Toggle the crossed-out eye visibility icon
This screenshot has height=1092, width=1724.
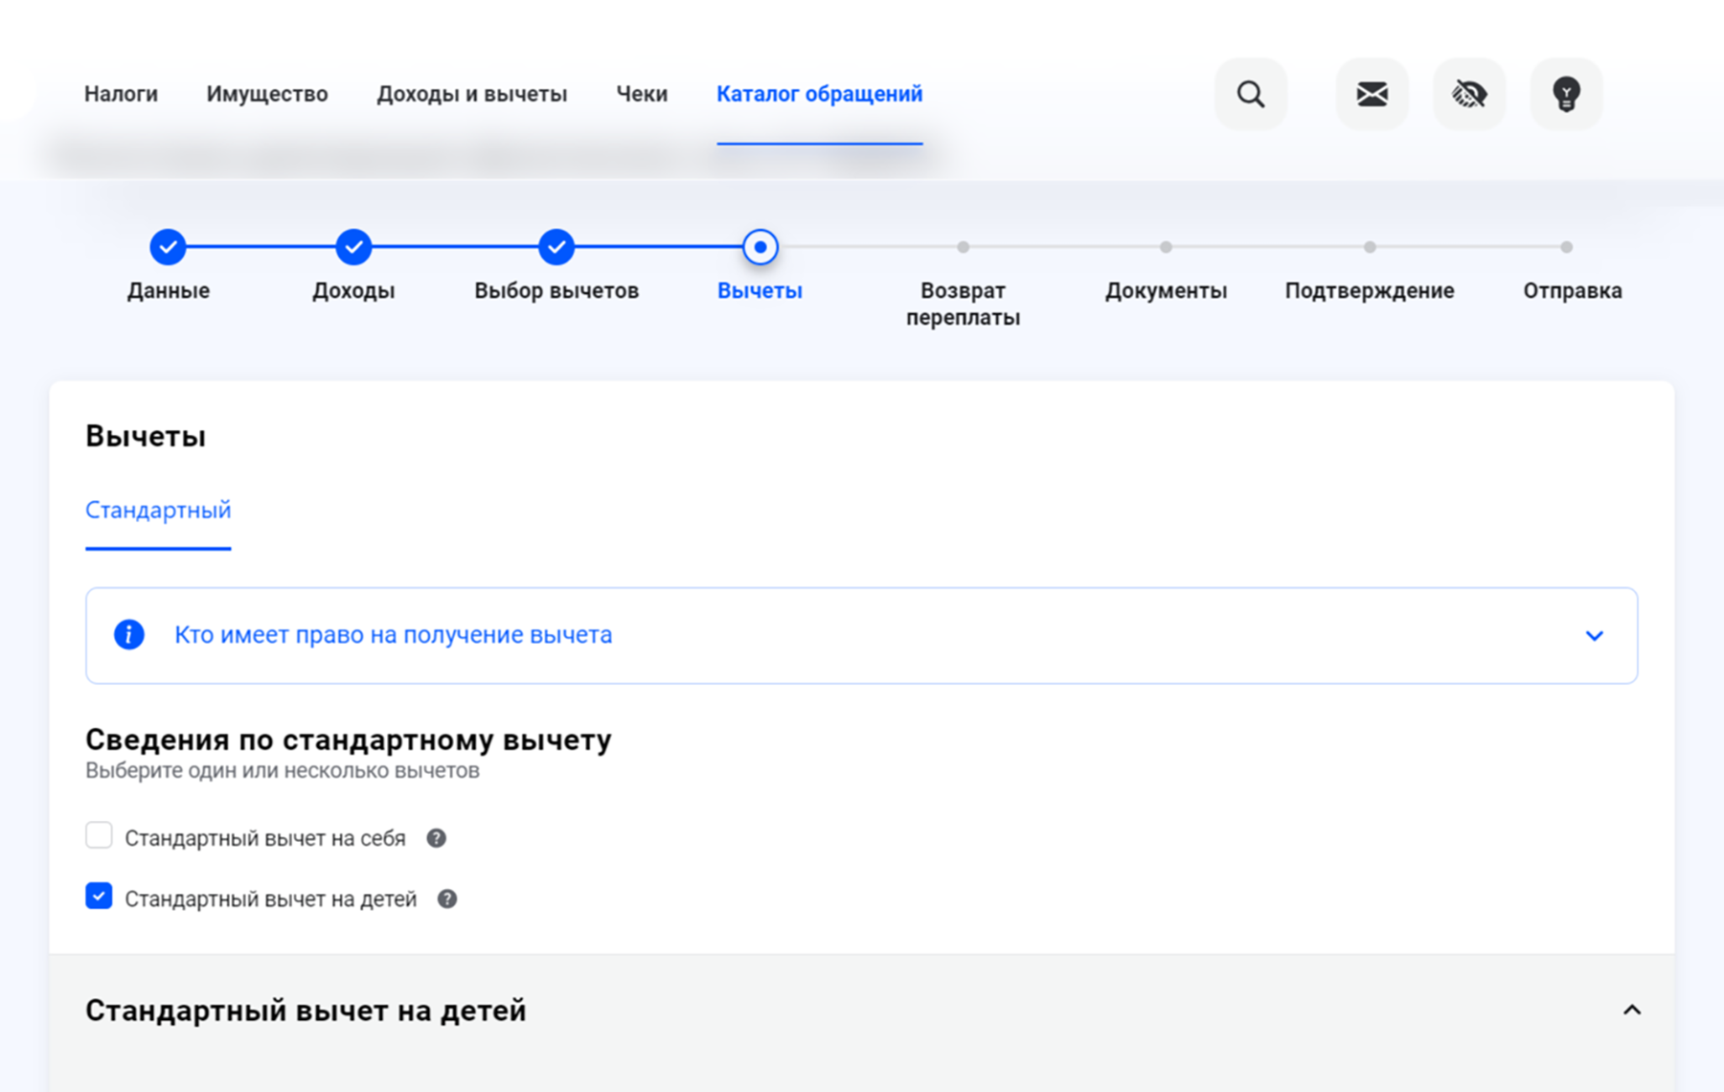(x=1468, y=94)
